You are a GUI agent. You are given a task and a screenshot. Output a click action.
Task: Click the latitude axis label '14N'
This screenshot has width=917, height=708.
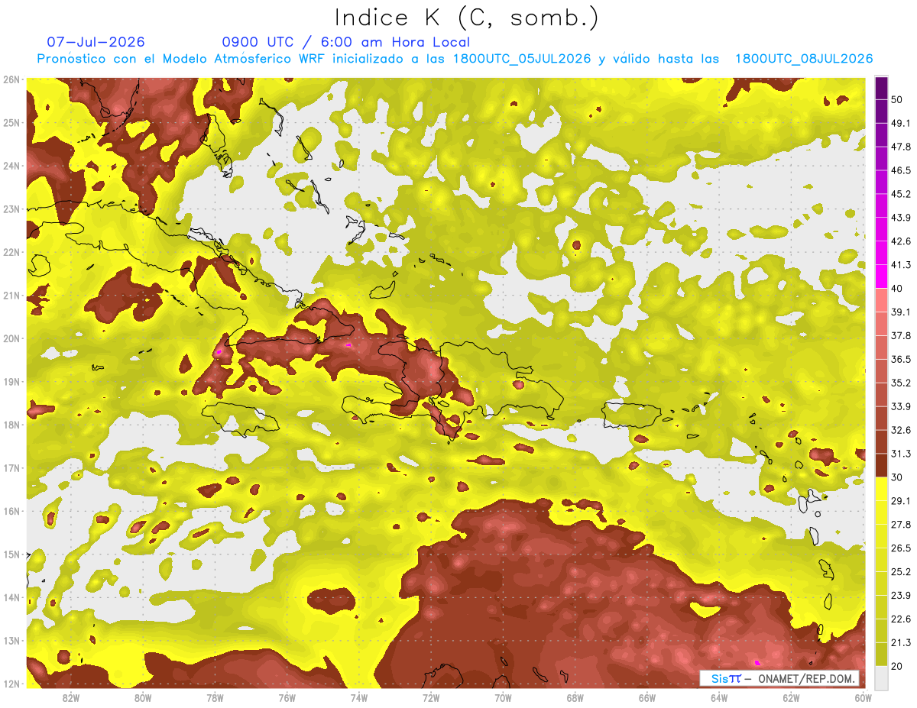click(11, 597)
